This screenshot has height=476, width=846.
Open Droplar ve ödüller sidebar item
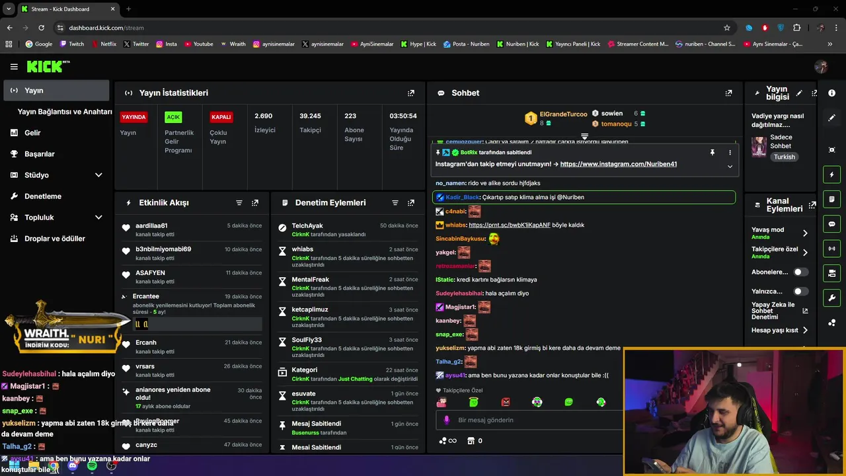56,239
